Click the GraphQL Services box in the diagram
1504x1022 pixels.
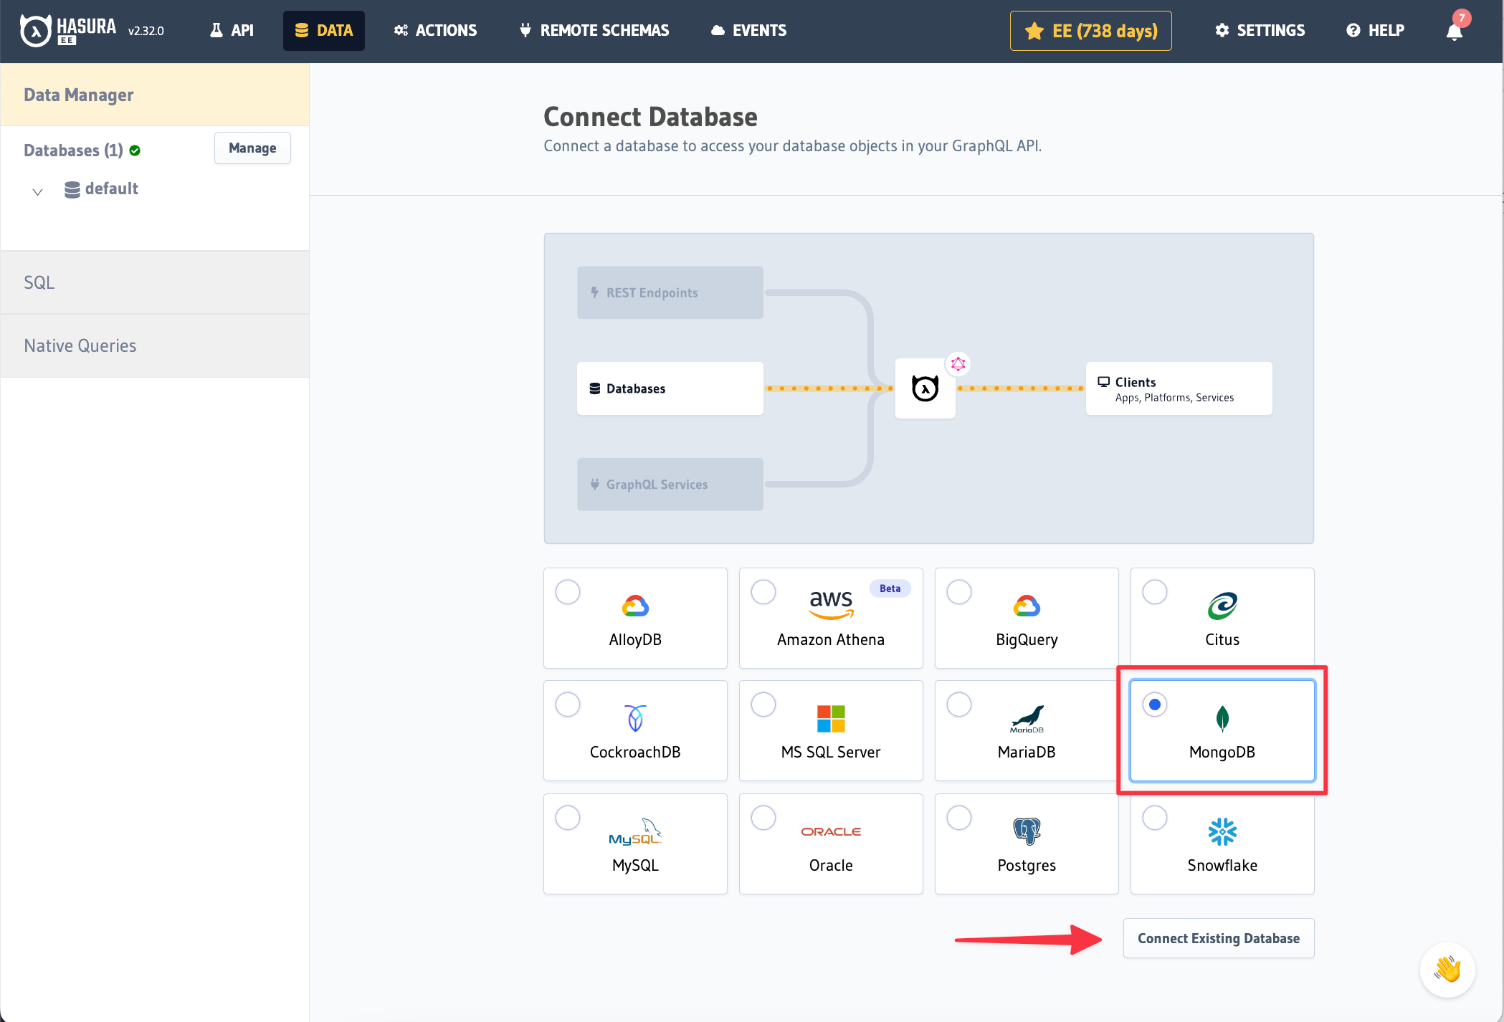[x=670, y=484]
